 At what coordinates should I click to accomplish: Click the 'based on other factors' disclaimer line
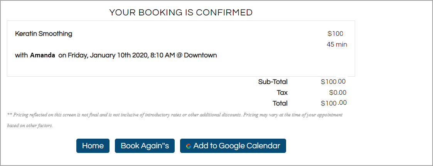(30, 126)
